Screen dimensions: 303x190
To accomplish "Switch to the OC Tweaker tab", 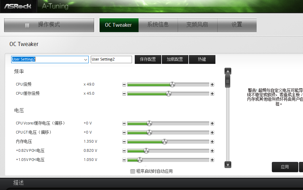I will coord(119,25).
